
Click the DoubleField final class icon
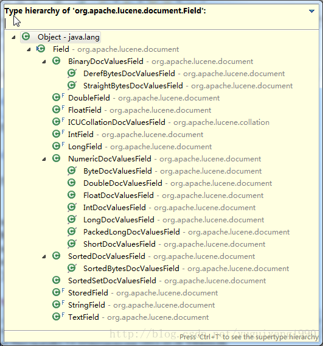[x=58, y=97]
